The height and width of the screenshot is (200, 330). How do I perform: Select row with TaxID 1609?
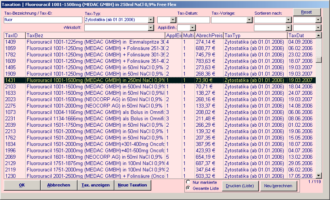point(160,61)
